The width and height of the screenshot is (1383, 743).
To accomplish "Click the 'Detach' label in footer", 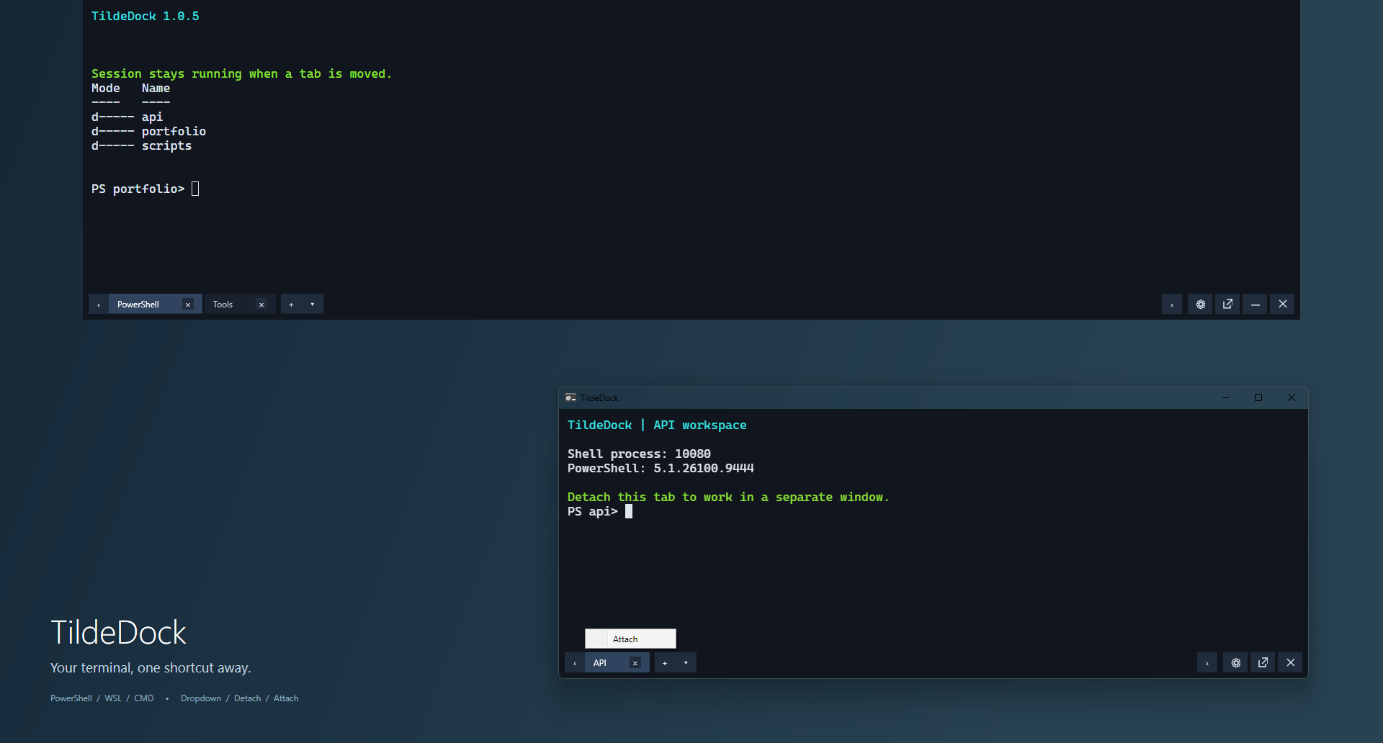I will tap(247, 698).
